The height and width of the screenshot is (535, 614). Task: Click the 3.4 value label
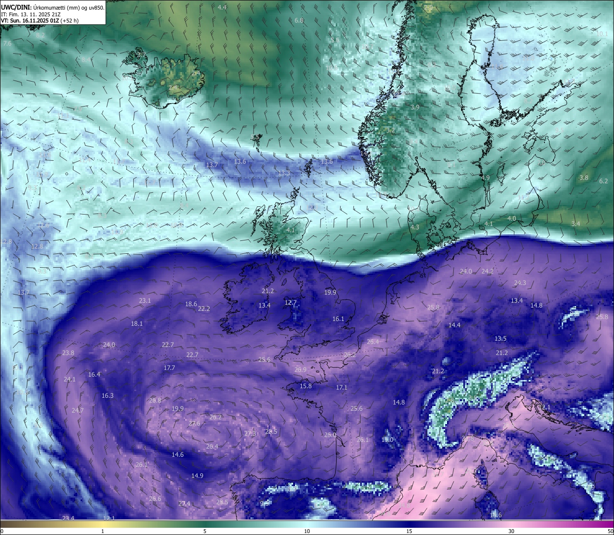pyautogui.click(x=576, y=224)
